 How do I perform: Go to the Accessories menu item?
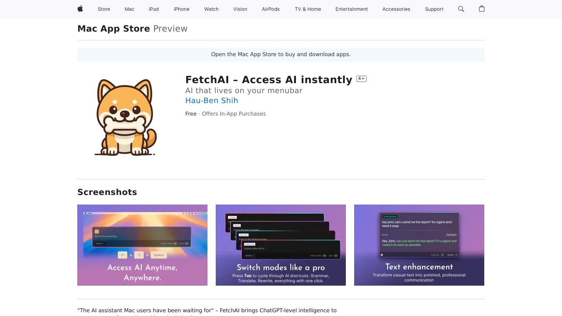(x=396, y=9)
